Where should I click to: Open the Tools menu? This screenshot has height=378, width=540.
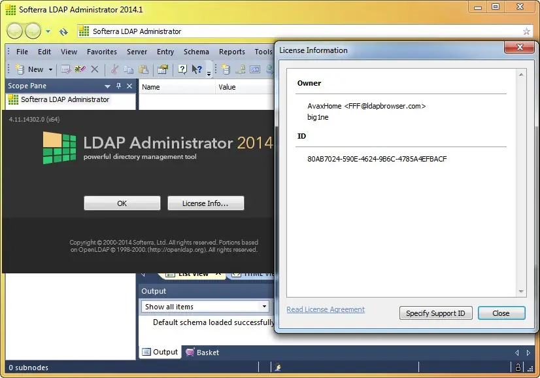pos(263,52)
